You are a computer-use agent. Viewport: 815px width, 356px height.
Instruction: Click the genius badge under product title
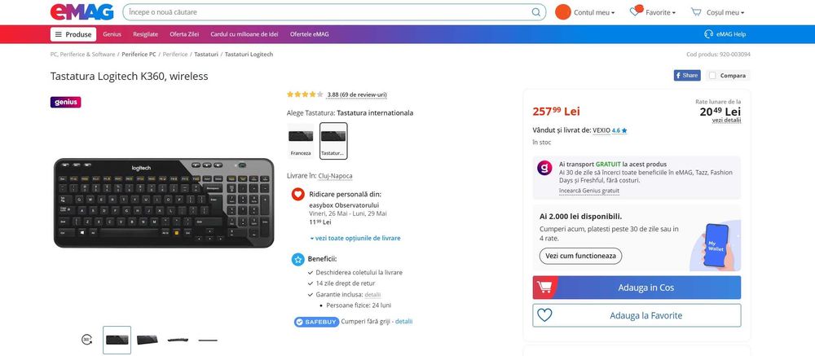(x=65, y=103)
